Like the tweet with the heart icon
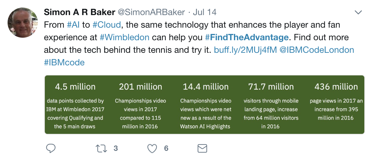The image size is (370, 159). click(x=152, y=148)
